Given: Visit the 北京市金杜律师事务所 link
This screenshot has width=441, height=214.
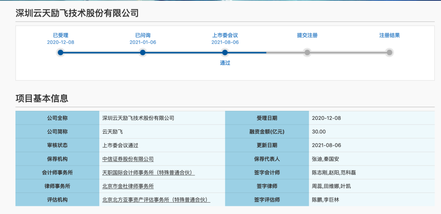Looking at the screenshot, I should coord(128,186).
